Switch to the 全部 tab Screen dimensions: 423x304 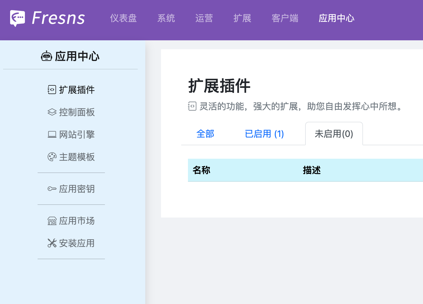point(205,134)
